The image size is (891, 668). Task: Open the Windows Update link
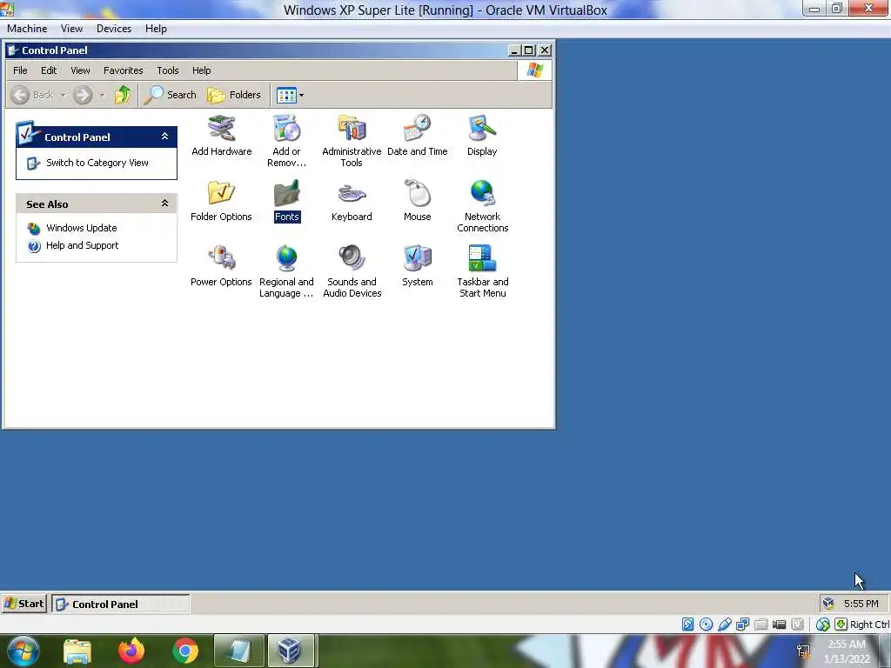tap(81, 228)
